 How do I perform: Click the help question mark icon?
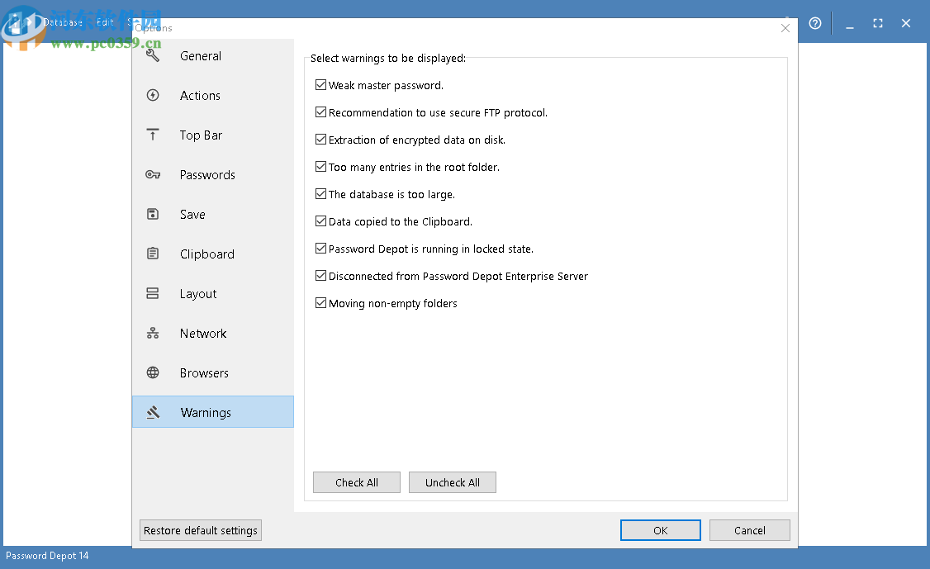coord(815,24)
